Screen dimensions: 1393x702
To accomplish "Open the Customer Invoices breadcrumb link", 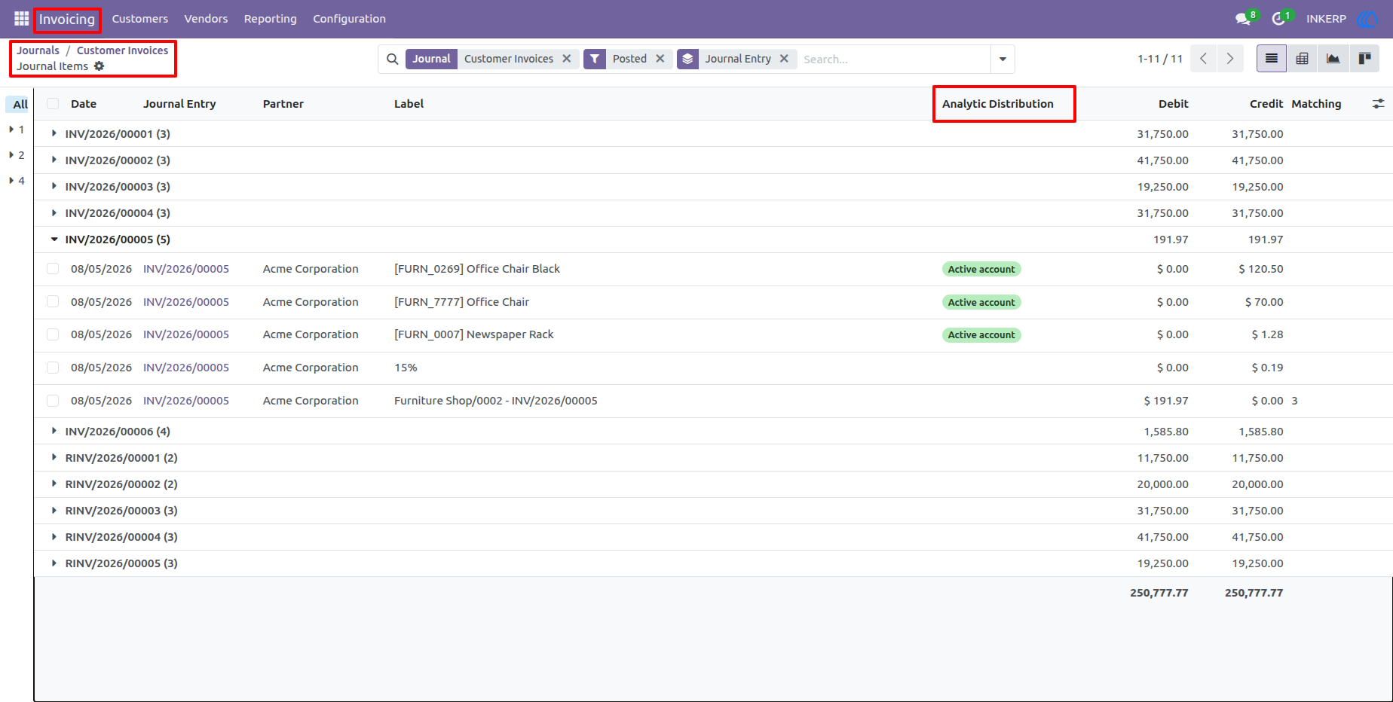I will (x=122, y=50).
